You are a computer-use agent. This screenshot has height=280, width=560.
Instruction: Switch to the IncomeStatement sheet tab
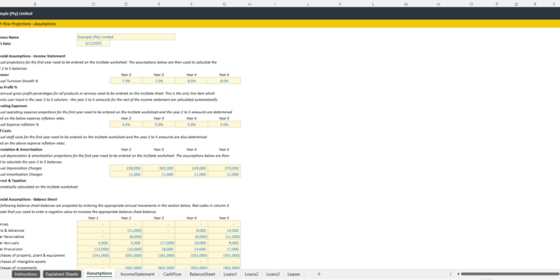click(x=137, y=274)
